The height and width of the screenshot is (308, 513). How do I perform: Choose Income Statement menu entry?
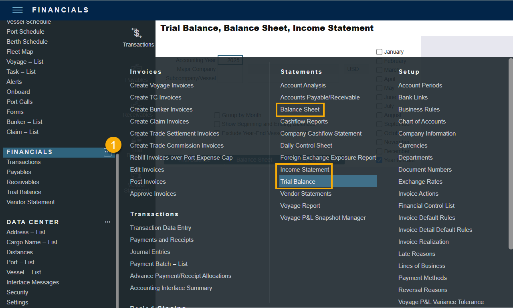click(305, 170)
